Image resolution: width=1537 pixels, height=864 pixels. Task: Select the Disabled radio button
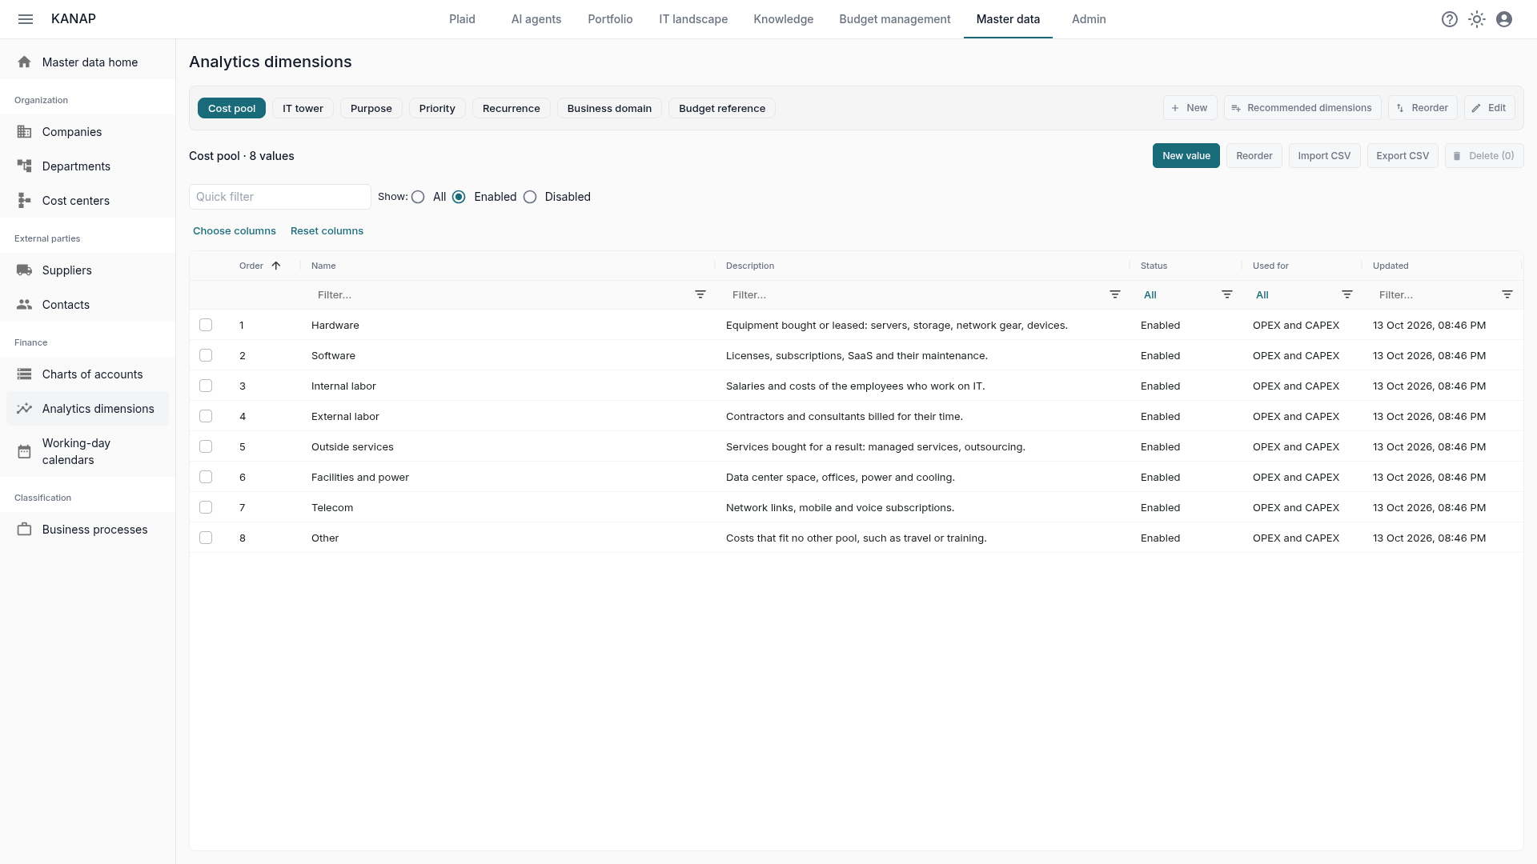(530, 197)
